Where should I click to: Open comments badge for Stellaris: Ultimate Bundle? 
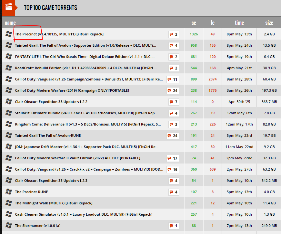(174, 113)
